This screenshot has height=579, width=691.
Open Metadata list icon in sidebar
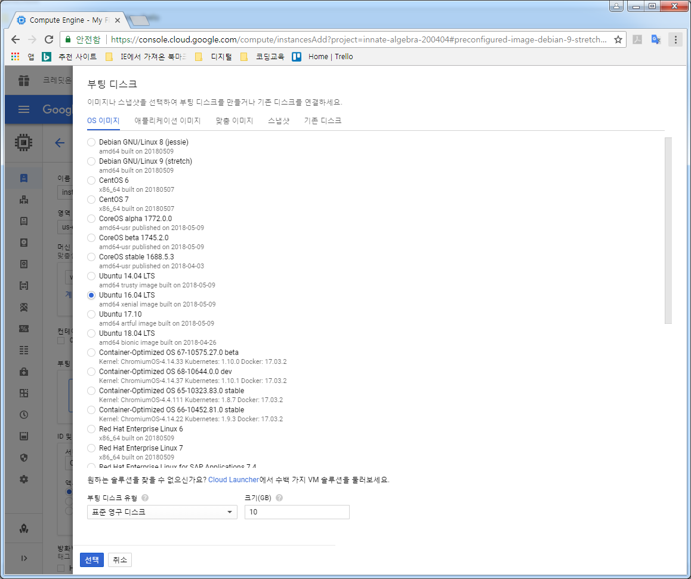[24, 350]
